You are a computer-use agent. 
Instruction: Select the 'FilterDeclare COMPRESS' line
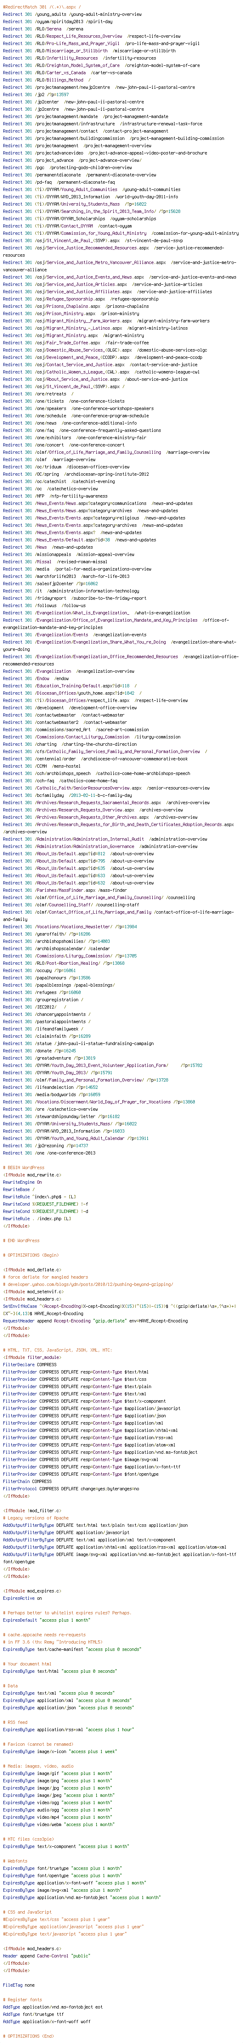tap(29, 1364)
